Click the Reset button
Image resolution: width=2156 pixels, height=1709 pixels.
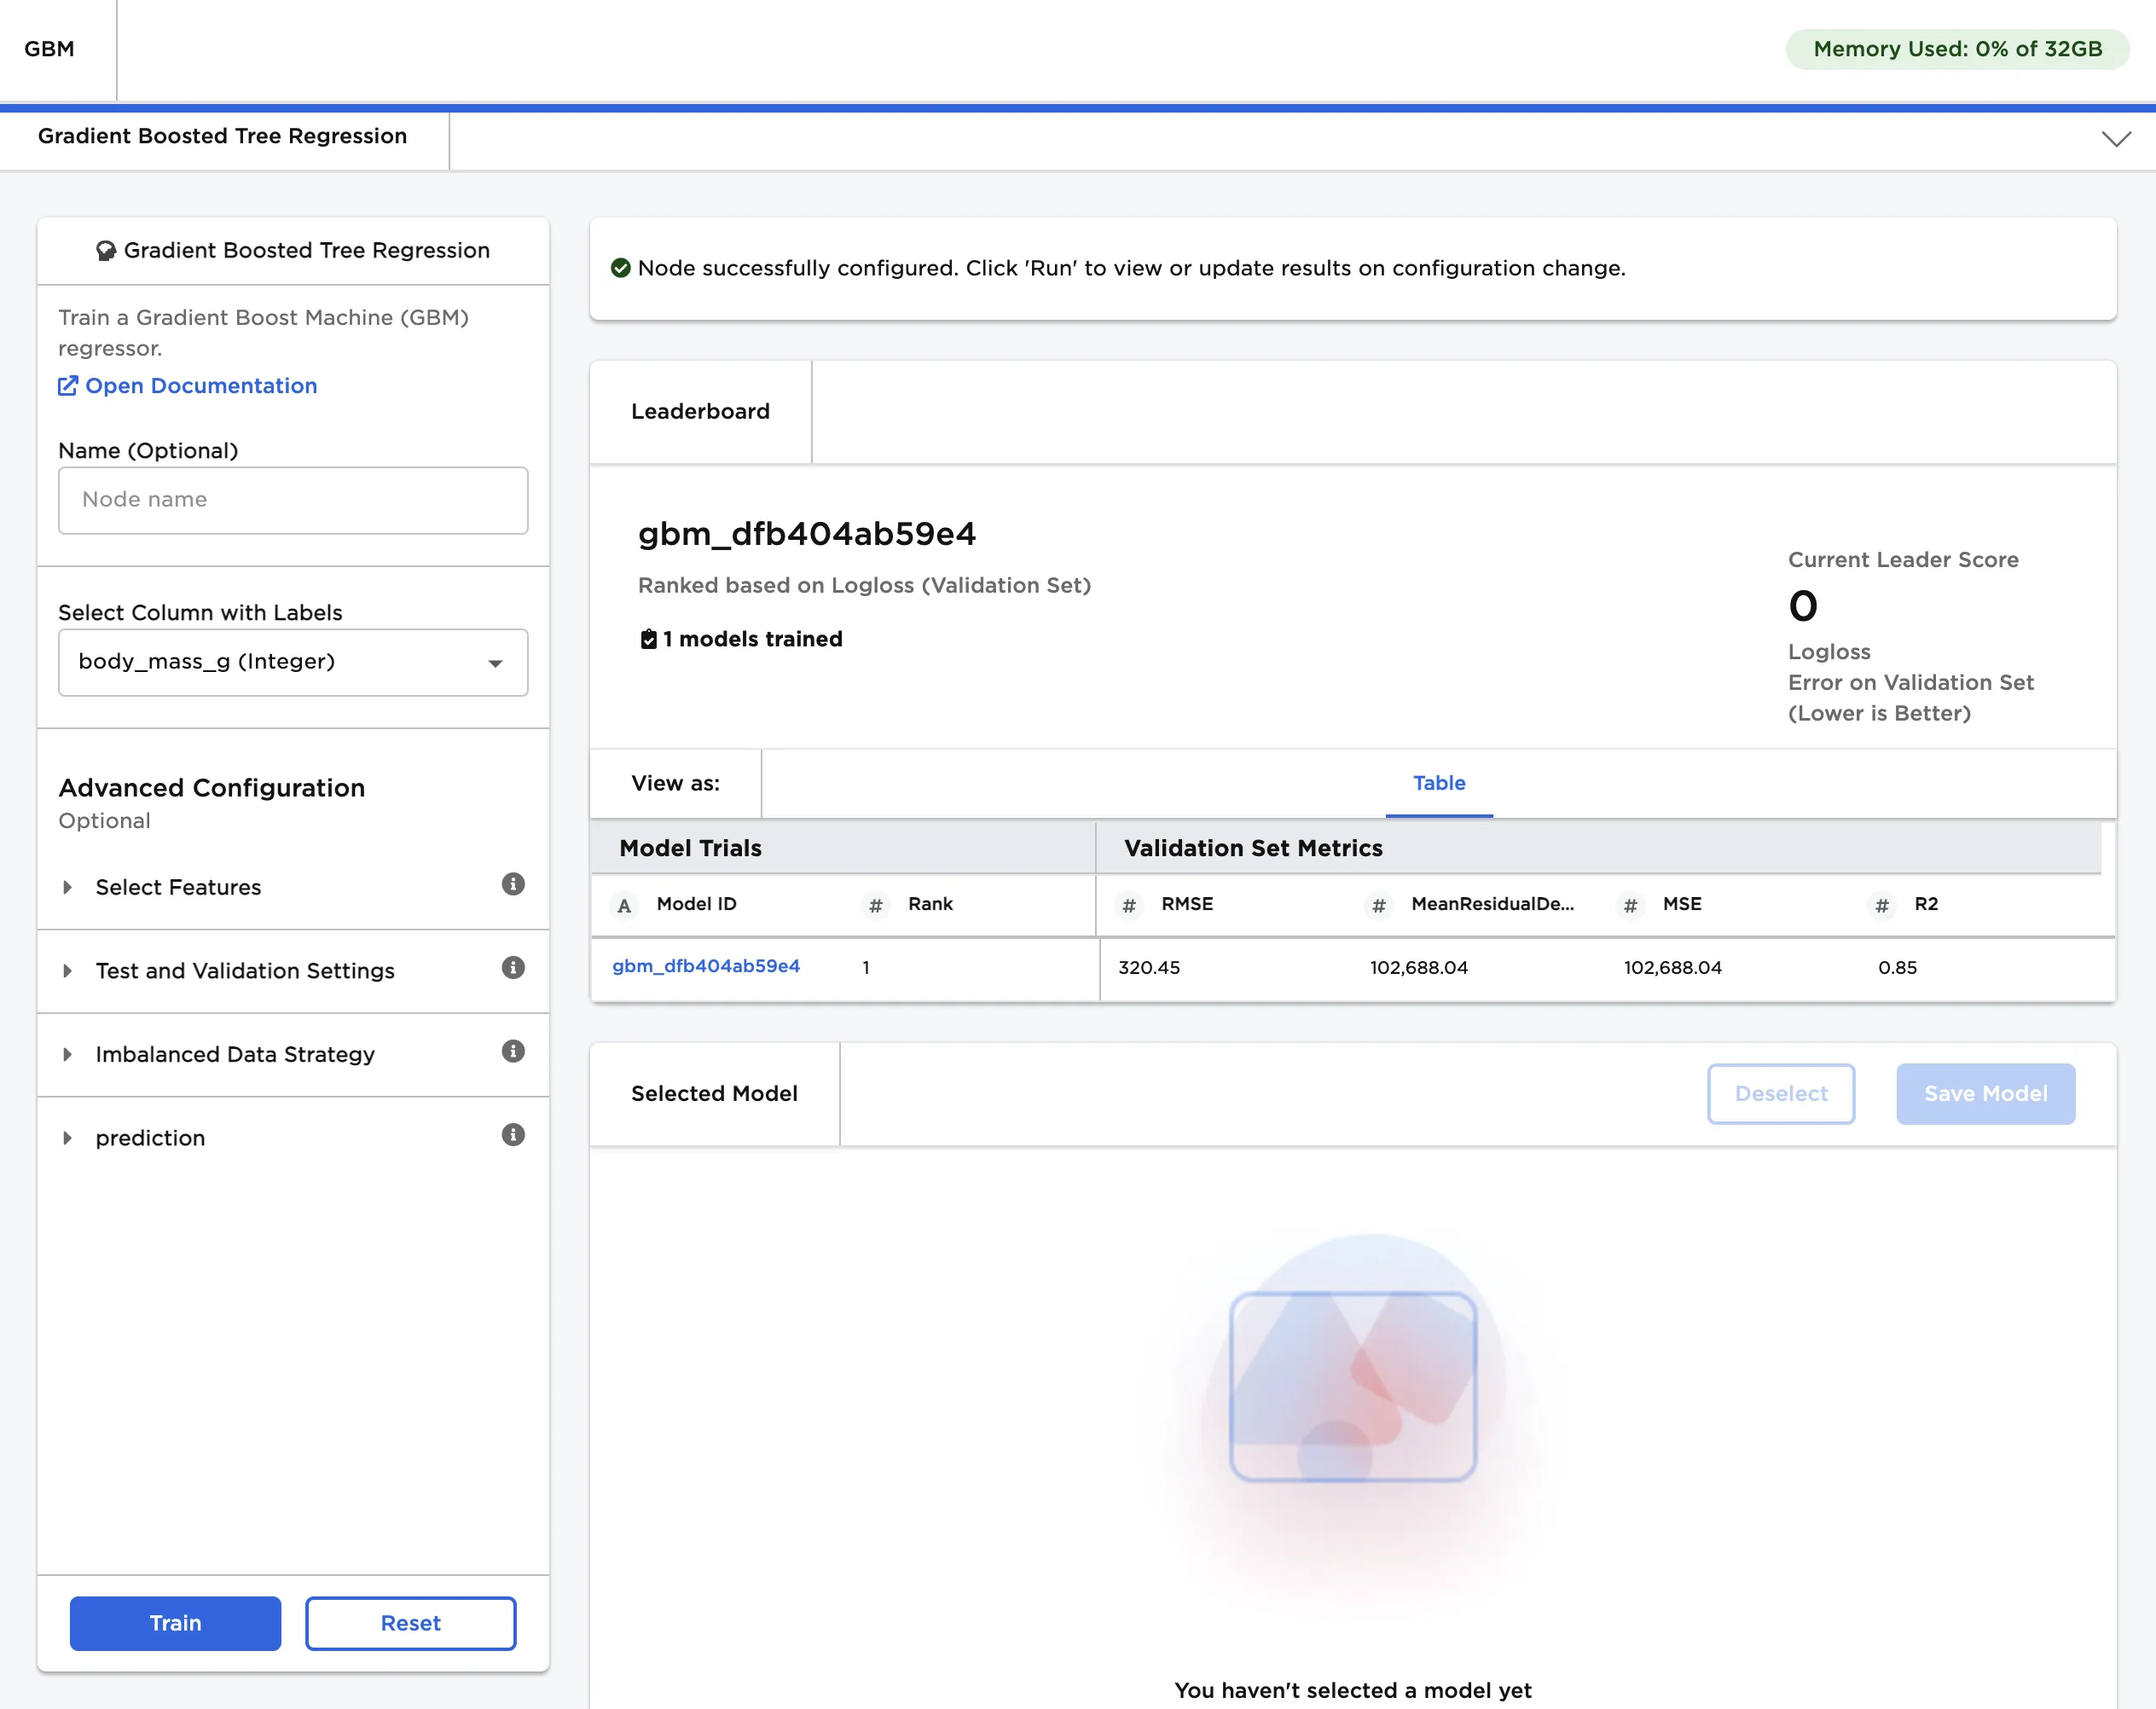410,1623
